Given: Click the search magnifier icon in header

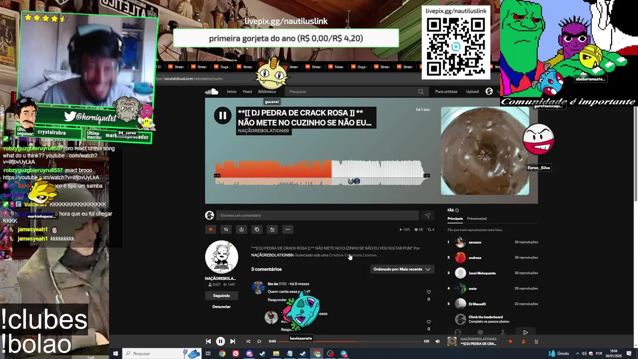Looking at the screenshot, I should [x=421, y=92].
